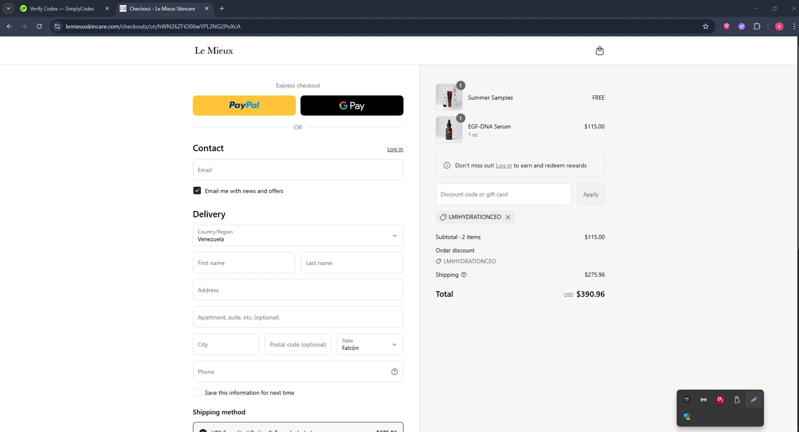Check Save this information for next time

197,393
